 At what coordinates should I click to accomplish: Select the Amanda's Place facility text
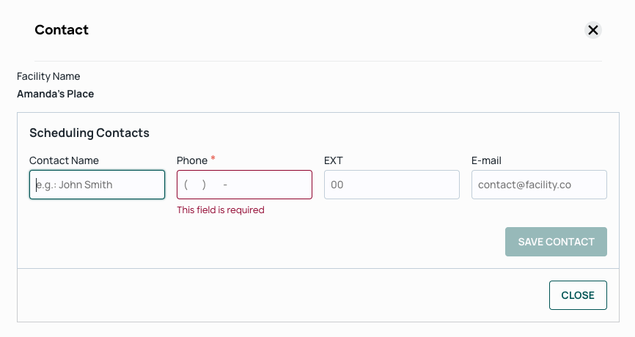tap(56, 94)
